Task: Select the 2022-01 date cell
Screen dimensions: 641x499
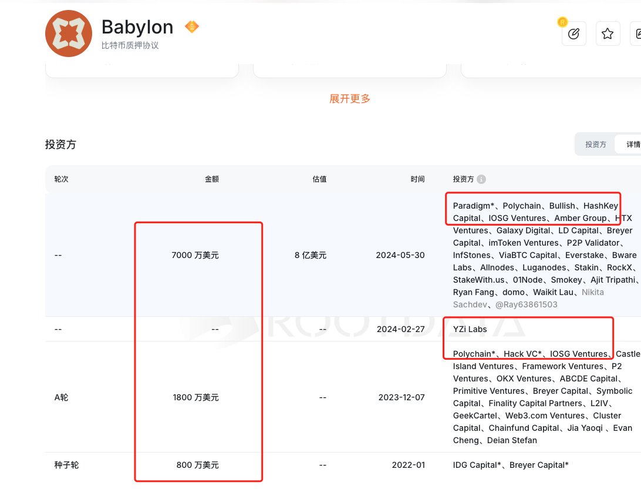Action: (409, 465)
